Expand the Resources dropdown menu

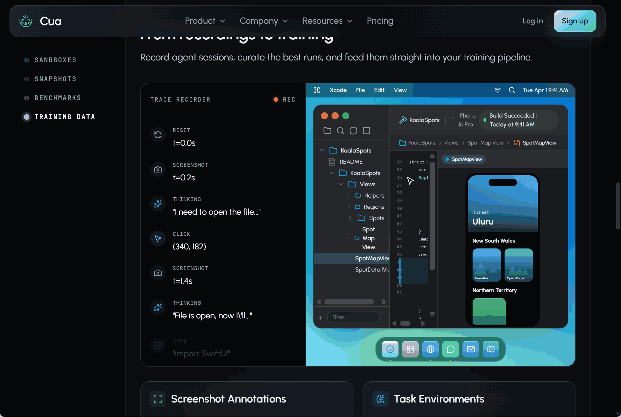point(327,21)
